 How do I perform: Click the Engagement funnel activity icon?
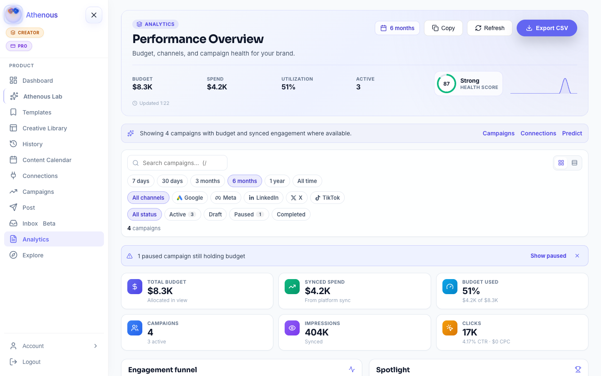352,369
